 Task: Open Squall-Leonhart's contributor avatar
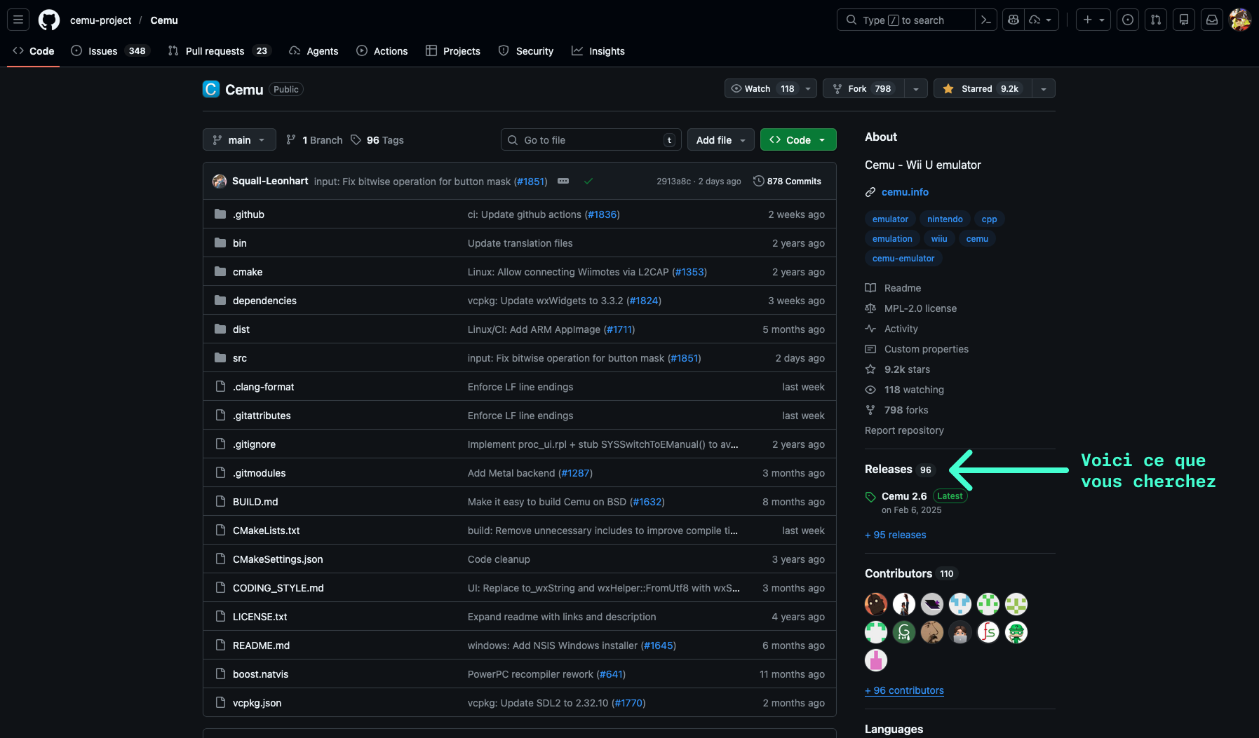[220, 181]
